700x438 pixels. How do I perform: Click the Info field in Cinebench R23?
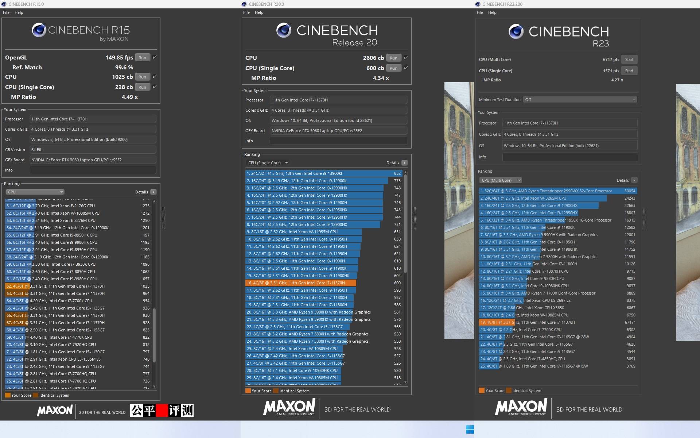570,157
